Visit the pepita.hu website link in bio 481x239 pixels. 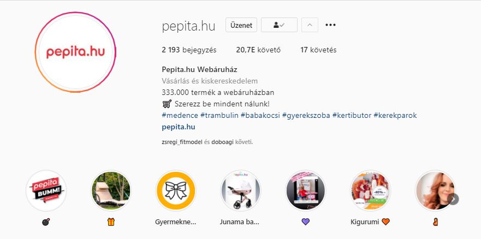pos(179,127)
